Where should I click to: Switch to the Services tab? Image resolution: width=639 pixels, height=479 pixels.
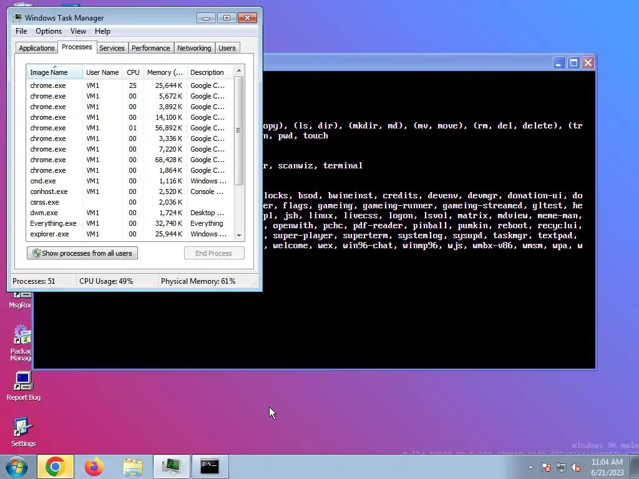[112, 48]
